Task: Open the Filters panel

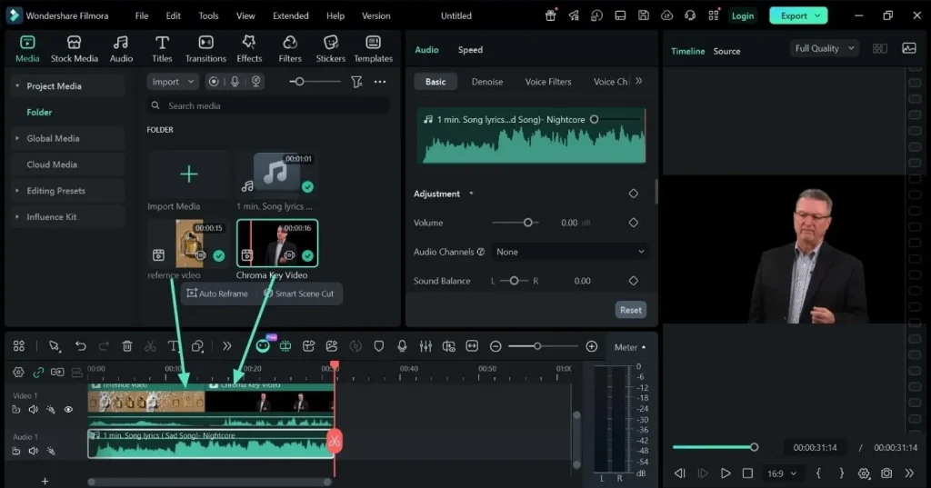Action: [290, 49]
